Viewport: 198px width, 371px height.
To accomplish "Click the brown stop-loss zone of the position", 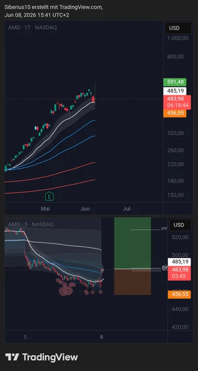I will pyautogui.click(x=132, y=282).
